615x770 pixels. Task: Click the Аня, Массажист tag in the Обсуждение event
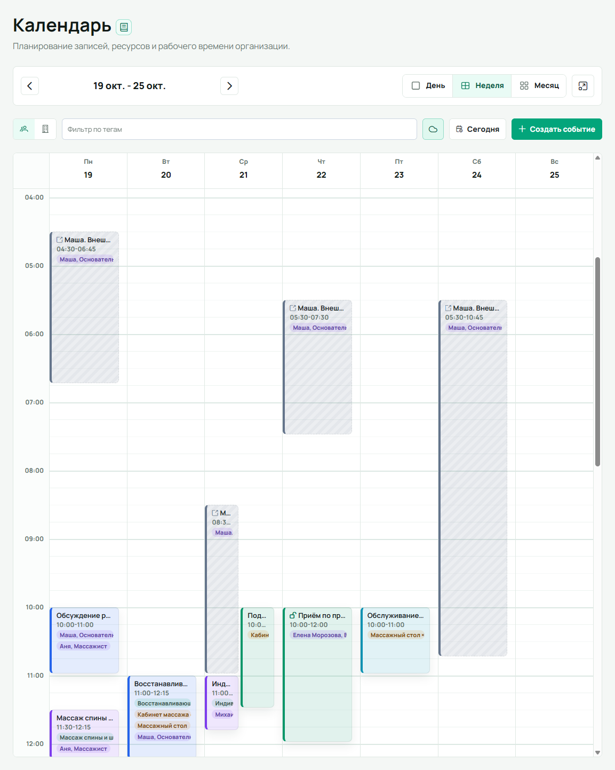83,646
